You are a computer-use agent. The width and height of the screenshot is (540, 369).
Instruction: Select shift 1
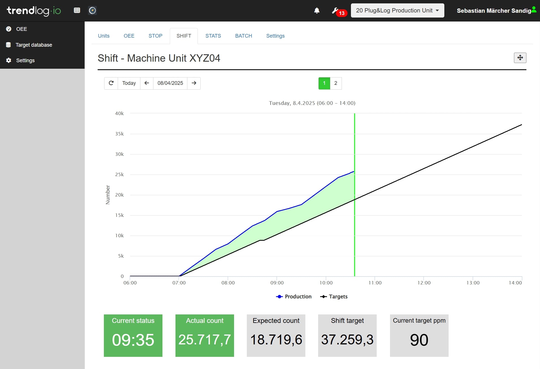[x=324, y=83]
